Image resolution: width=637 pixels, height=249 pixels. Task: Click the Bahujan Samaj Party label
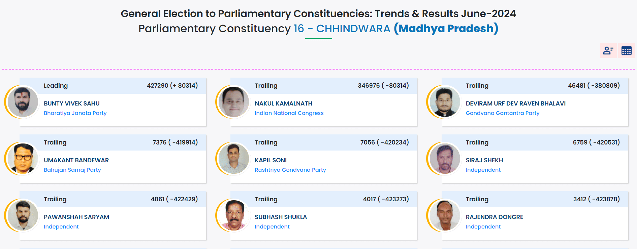coord(72,170)
